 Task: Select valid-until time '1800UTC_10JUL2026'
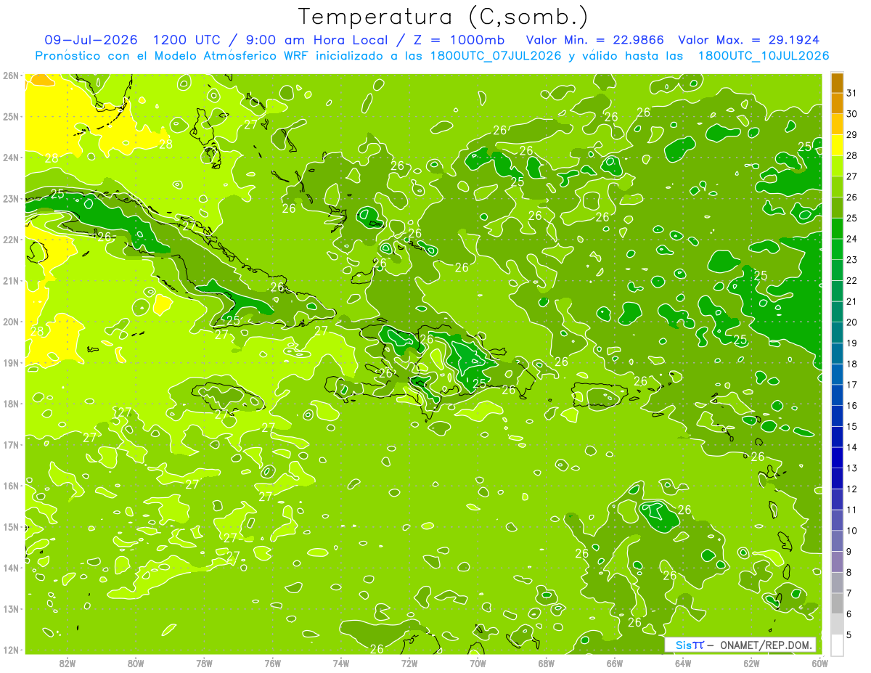point(764,56)
